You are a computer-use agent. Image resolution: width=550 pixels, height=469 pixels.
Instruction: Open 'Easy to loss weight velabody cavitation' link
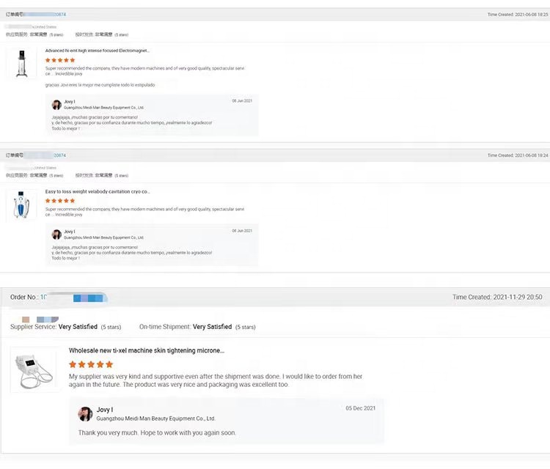(97, 191)
